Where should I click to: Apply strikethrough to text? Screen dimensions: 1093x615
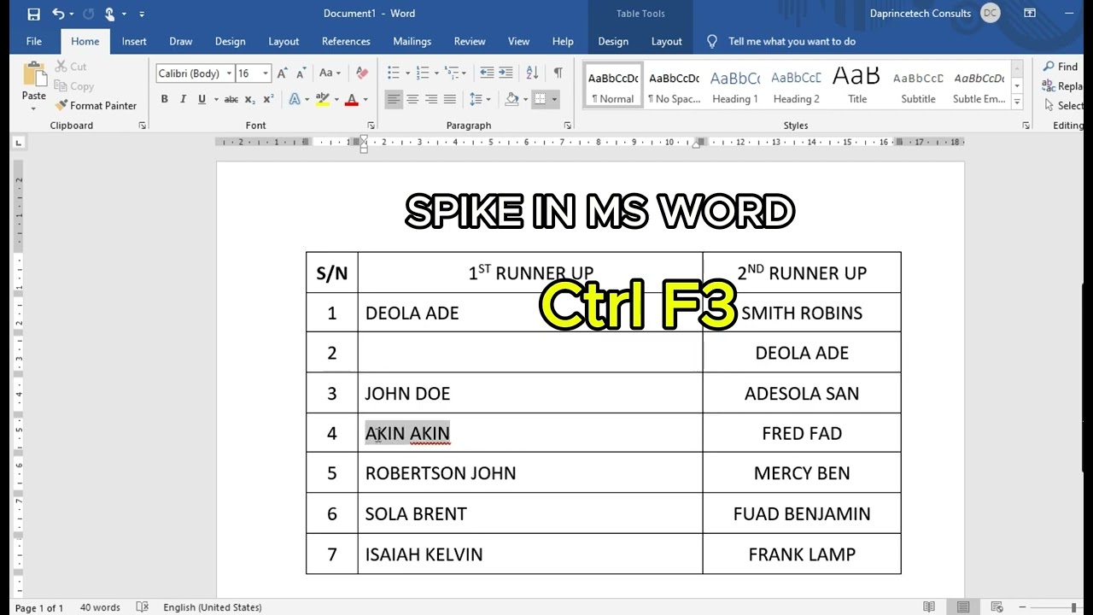[x=231, y=100]
